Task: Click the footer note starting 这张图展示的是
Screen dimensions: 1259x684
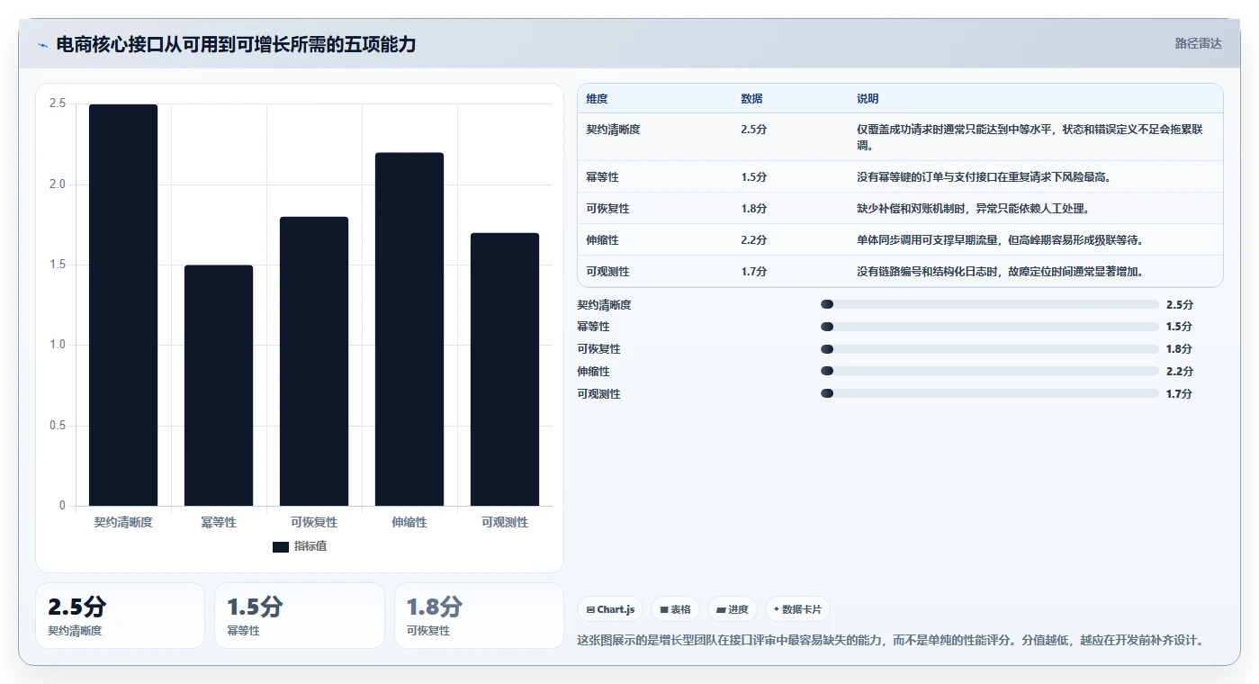Action: pyautogui.click(x=890, y=641)
